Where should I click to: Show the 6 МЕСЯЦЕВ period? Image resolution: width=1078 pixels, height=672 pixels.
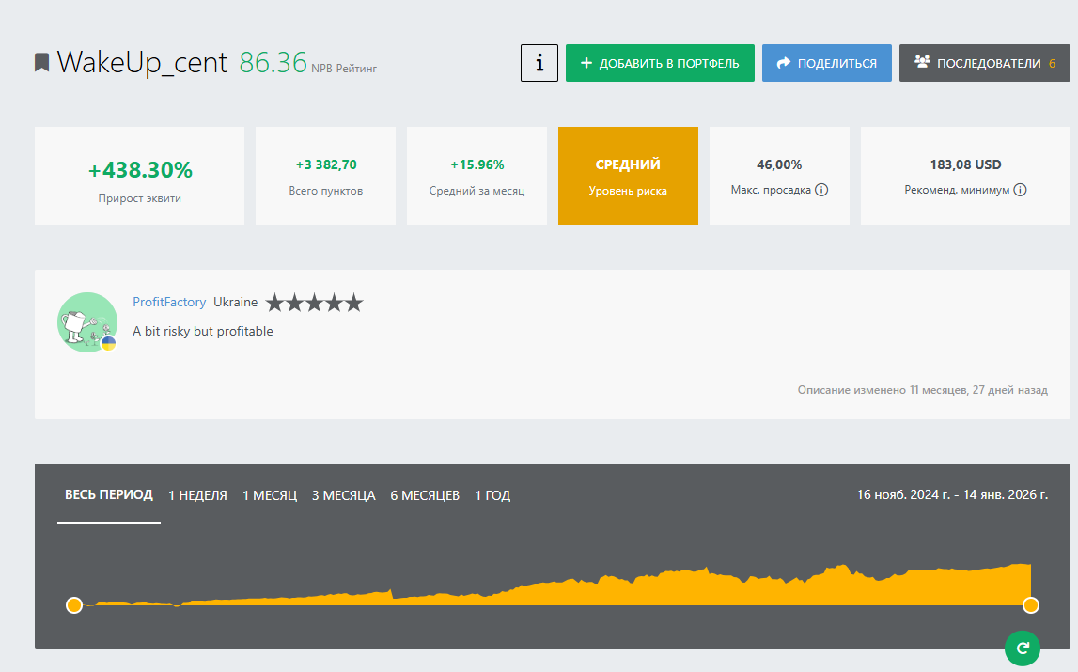[x=425, y=495]
